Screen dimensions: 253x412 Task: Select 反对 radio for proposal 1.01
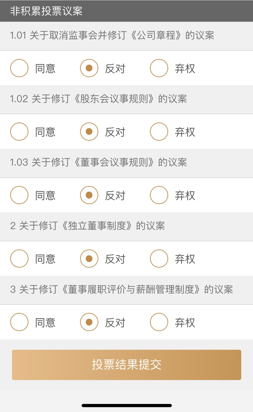89,68
